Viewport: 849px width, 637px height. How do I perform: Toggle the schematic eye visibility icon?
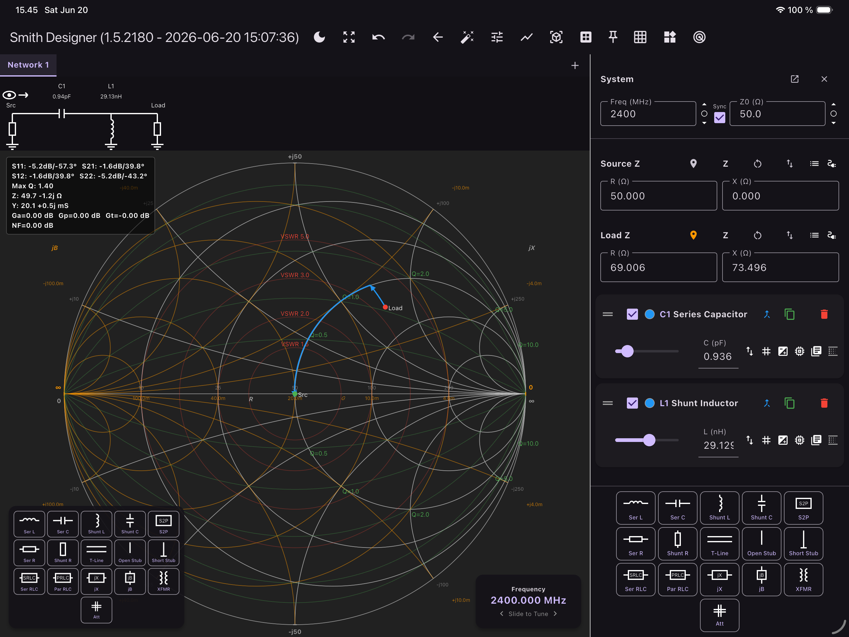coord(10,95)
